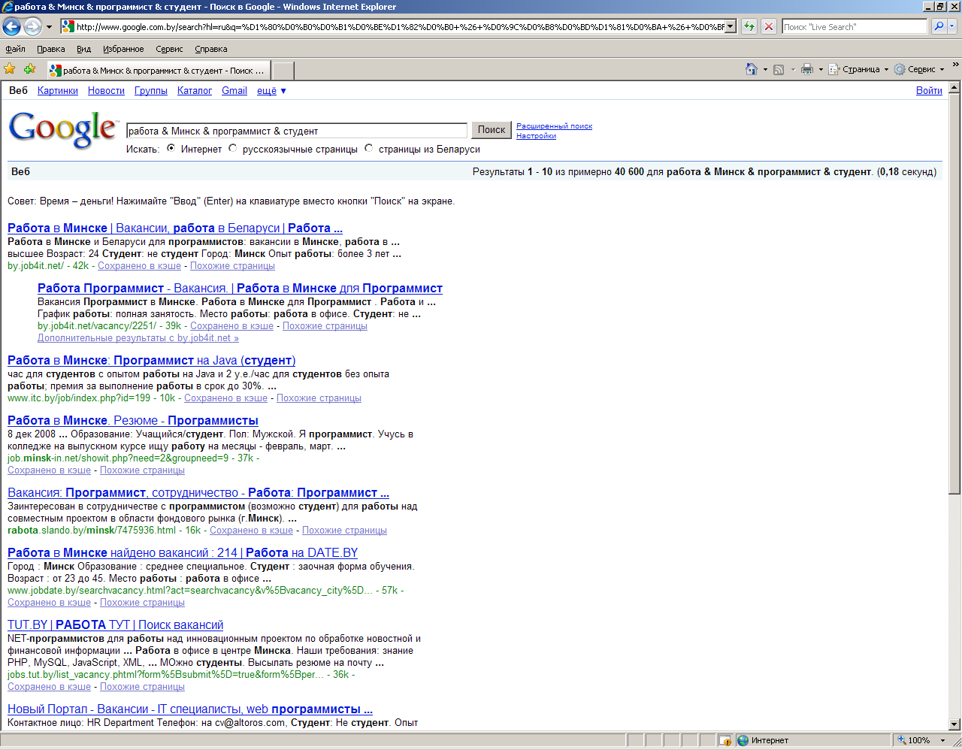
Task: Click the Google search query field
Action: pos(297,131)
